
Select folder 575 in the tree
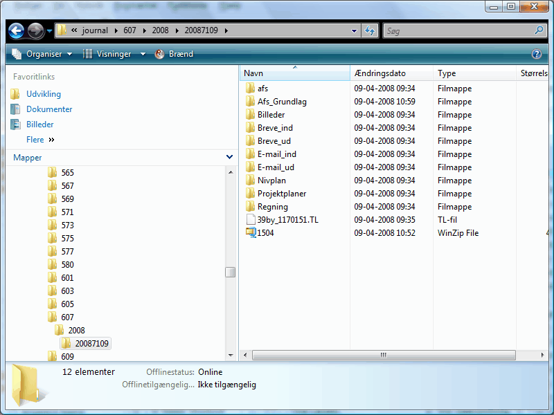pyautogui.click(x=67, y=238)
